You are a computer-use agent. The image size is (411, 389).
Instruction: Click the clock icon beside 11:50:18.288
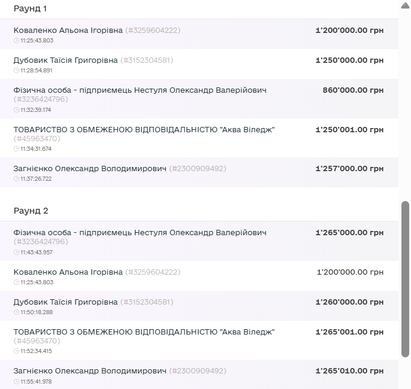coord(16,312)
